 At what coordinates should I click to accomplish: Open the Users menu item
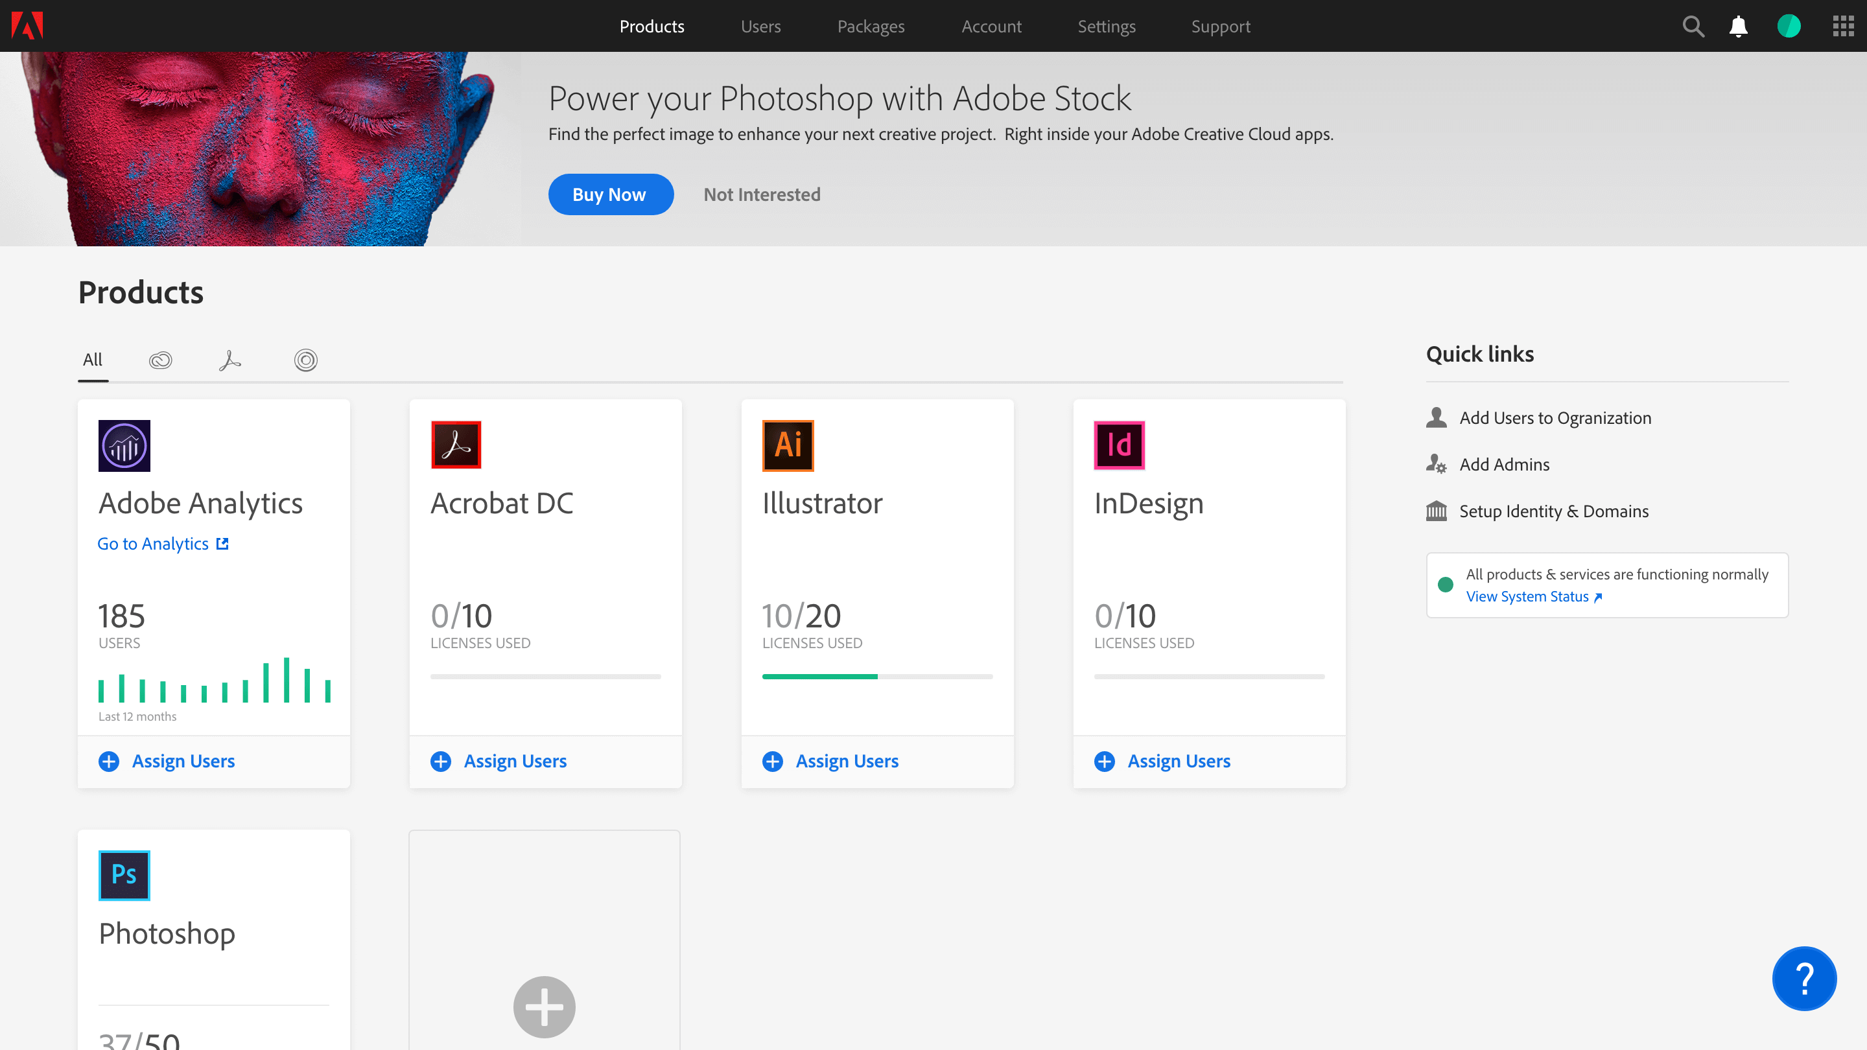point(760,27)
